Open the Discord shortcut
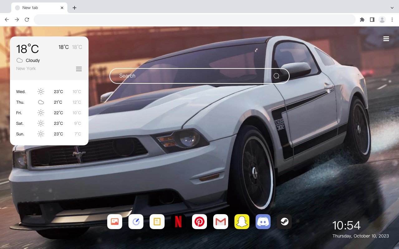 click(x=263, y=222)
